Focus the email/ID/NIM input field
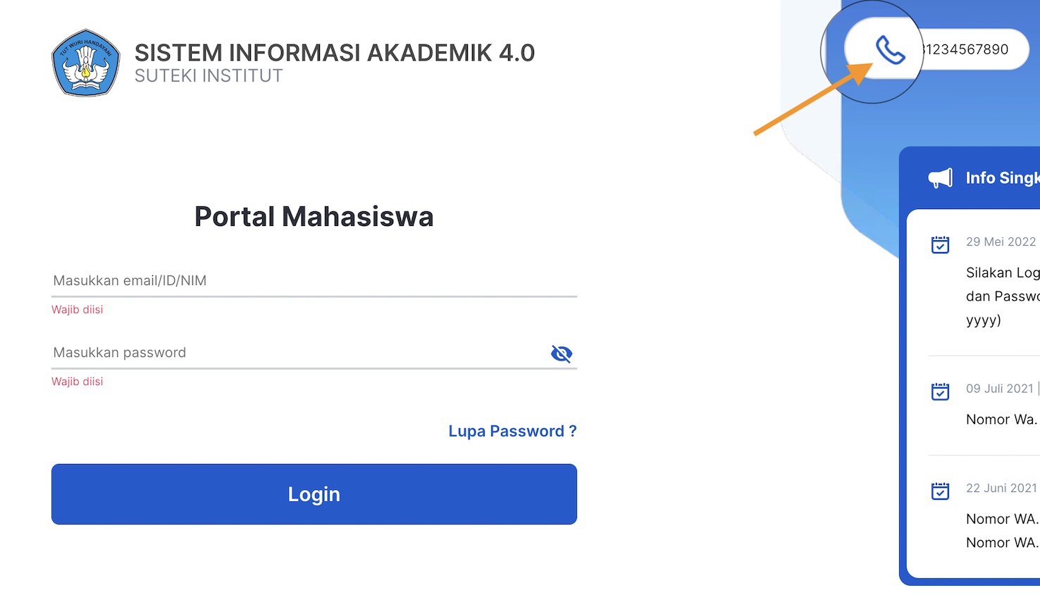Image resolution: width=1040 pixels, height=609 pixels. (x=314, y=281)
